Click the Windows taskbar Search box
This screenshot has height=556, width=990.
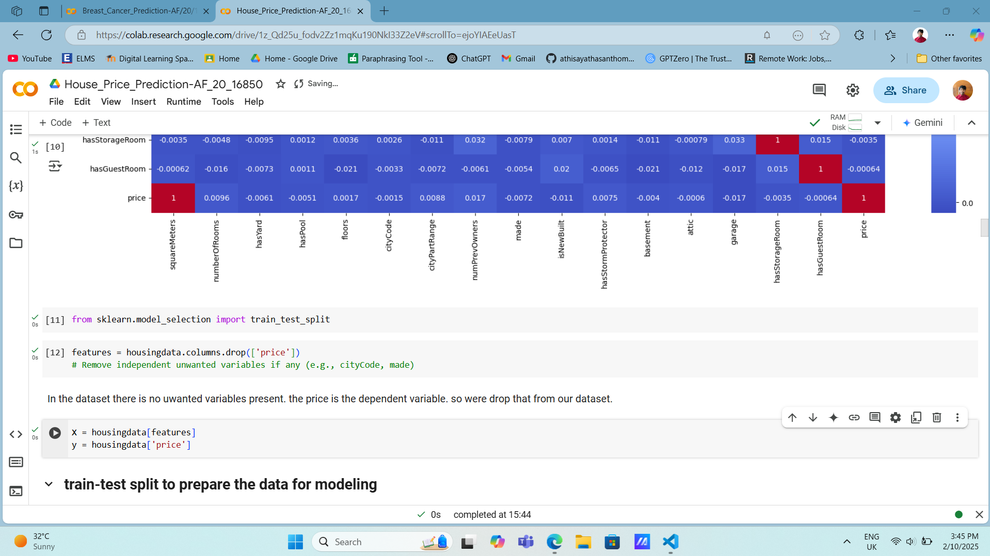[x=382, y=542]
